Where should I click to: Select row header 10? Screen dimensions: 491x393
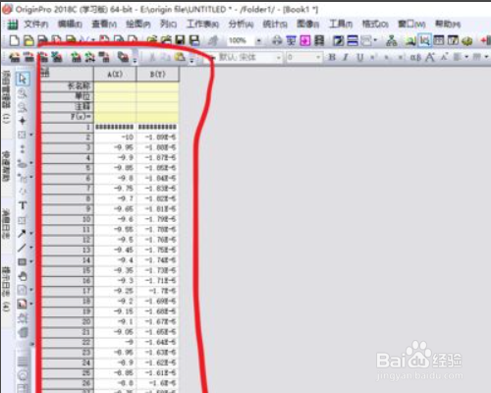pyautogui.click(x=67, y=219)
